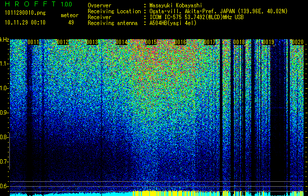The width and height of the screenshot is (308, 196).
Task: Click the name Masayuki Kobayashi
Action: [x=176, y=5]
